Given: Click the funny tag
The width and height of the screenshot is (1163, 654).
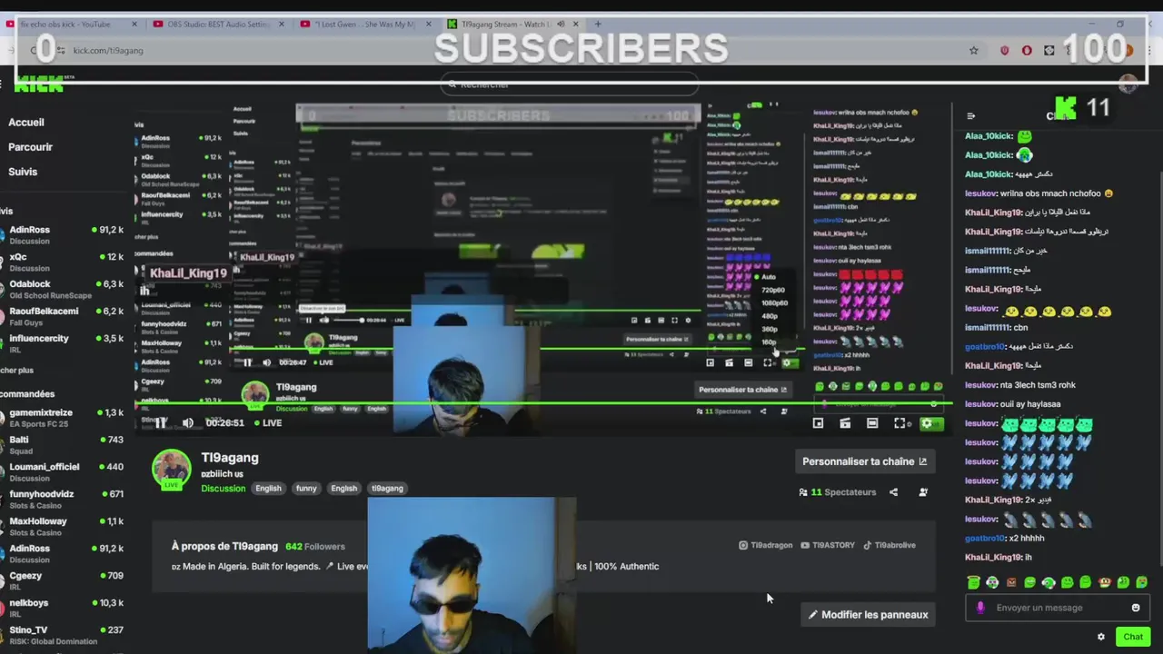Looking at the screenshot, I should click(306, 489).
